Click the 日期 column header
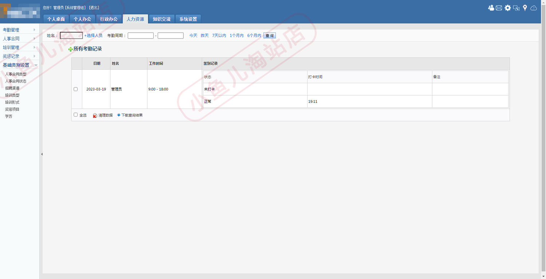 point(97,63)
